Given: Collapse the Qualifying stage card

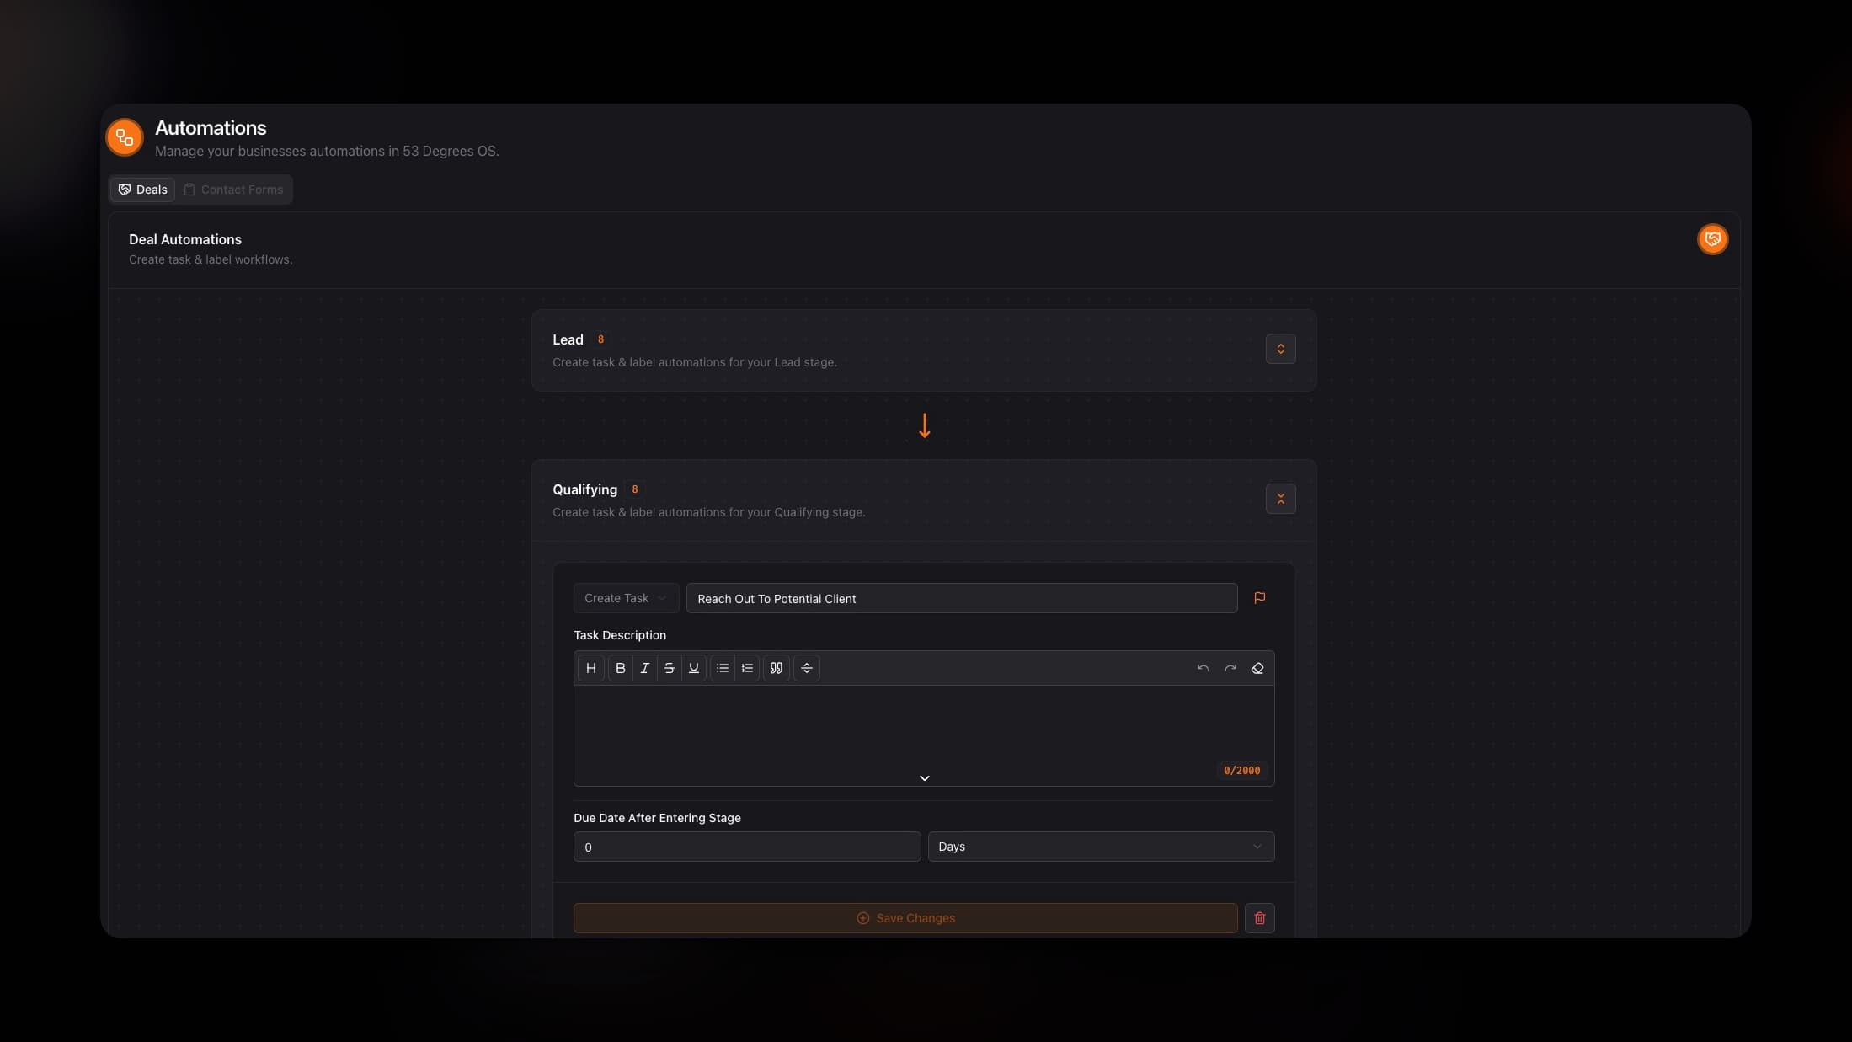Looking at the screenshot, I should (x=1281, y=499).
